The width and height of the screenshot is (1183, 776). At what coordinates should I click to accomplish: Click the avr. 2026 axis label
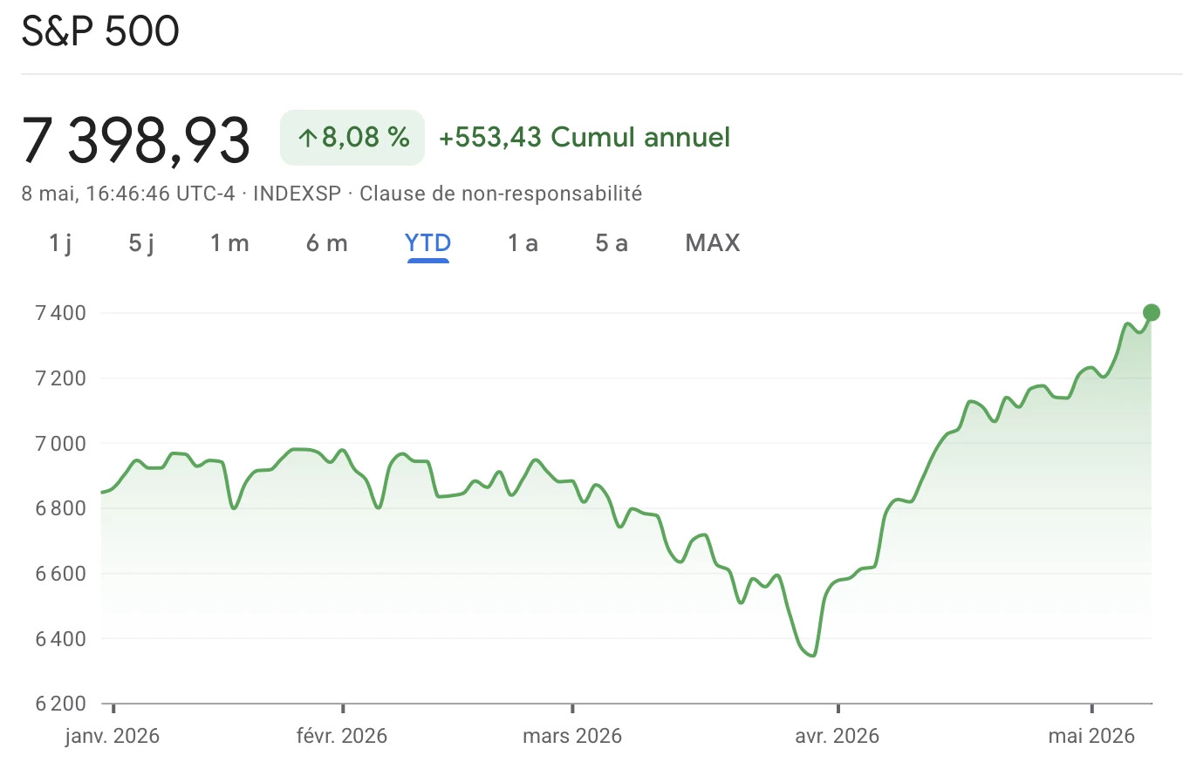pyautogui.click(x=838, y=736)
